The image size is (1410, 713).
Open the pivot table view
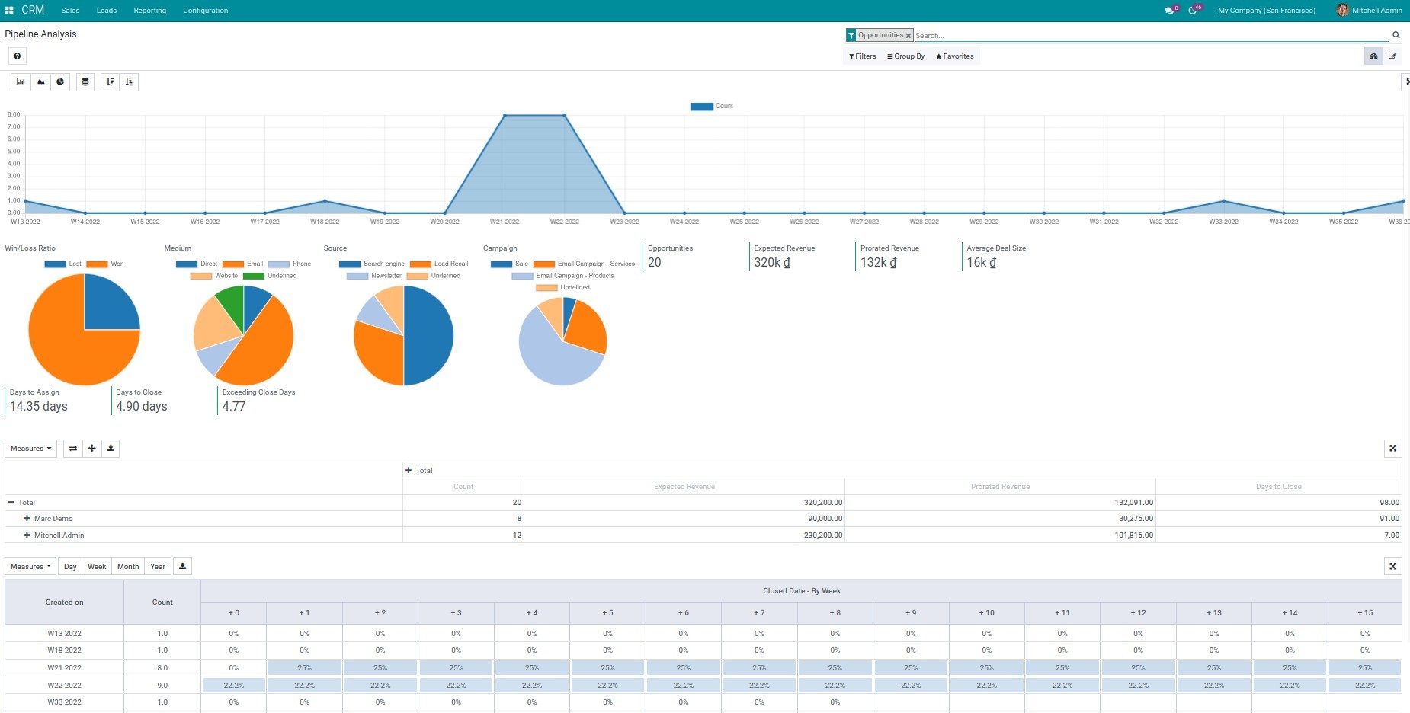pos(85,82)
